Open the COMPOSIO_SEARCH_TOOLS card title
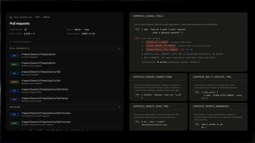This screenshot has width=255, height=143. [148, 16]
